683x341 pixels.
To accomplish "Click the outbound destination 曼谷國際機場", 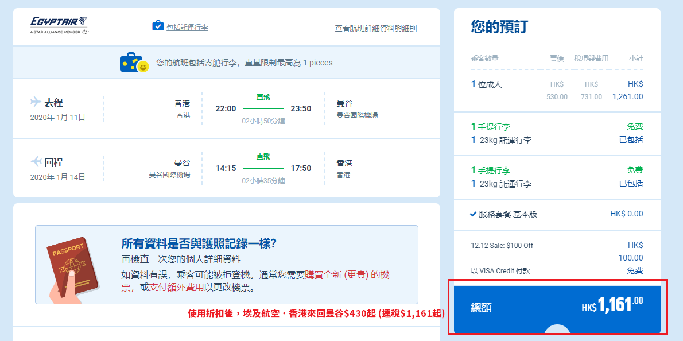I will 357,115.
